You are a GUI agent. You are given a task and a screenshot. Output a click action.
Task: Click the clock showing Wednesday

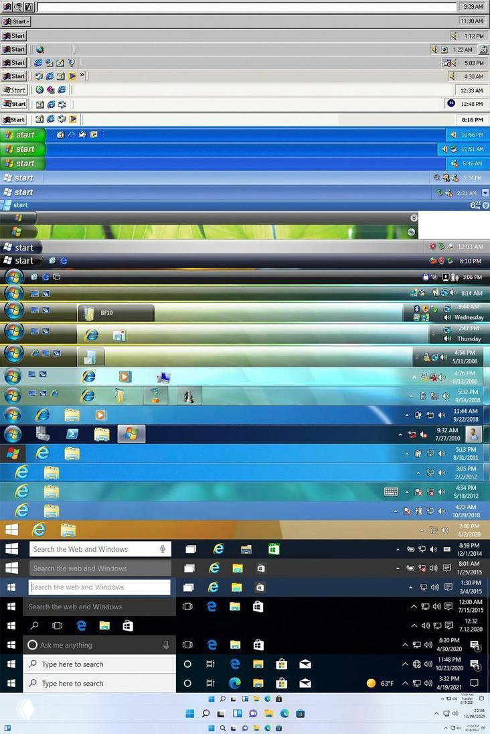click(469, 312)
